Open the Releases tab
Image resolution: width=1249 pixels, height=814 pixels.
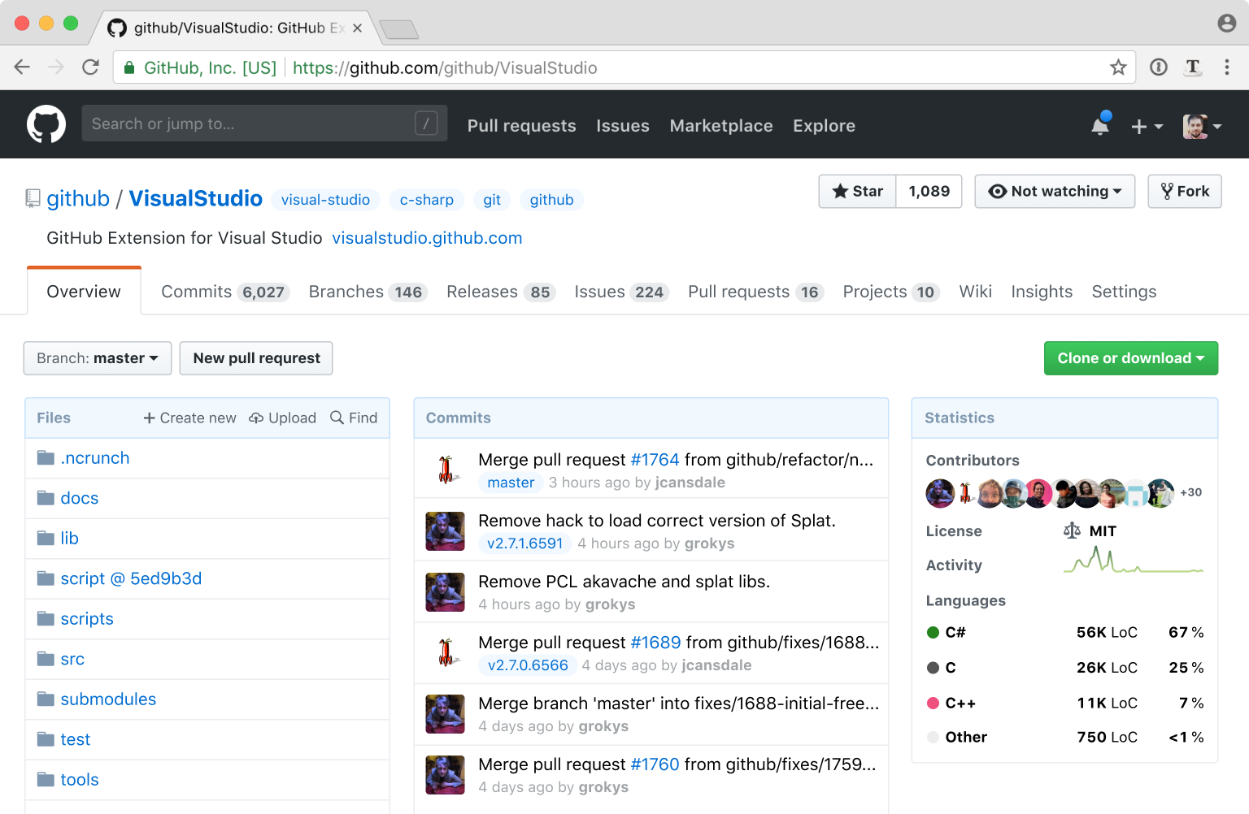tap(482, 292)
